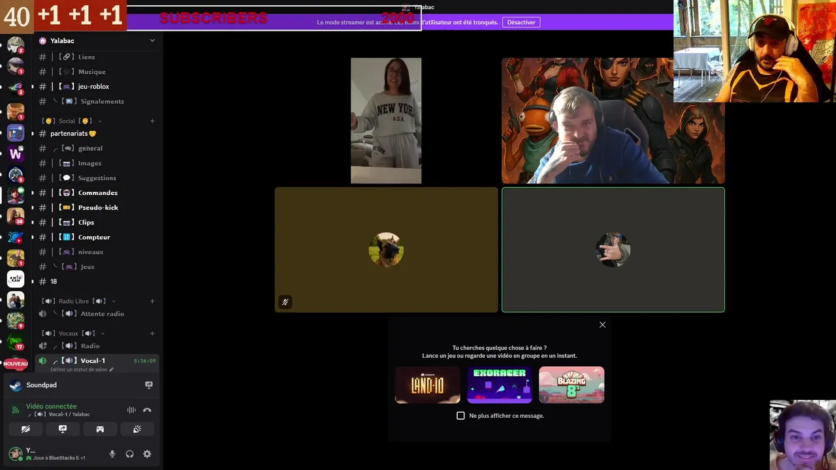Open the Signalements channel
Viewport: 836px width, 470px height.
pos(97,101)
